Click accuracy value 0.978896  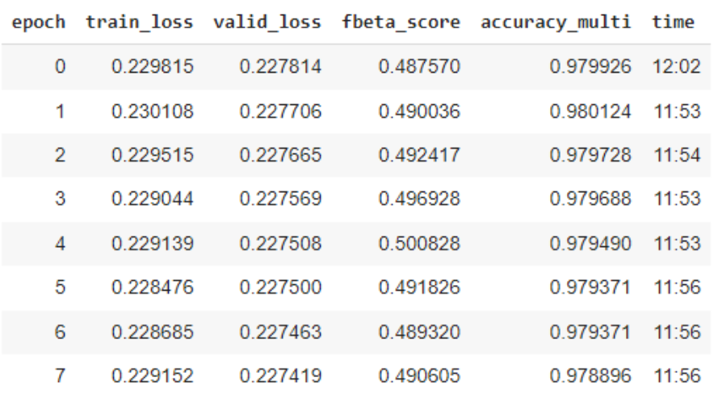click(x=590, y=375)
